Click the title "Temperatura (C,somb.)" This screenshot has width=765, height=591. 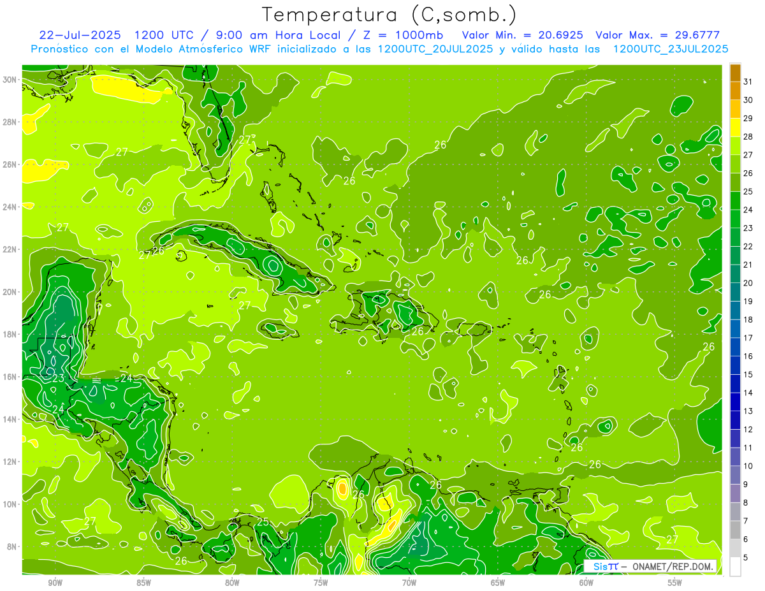(390, 15)
